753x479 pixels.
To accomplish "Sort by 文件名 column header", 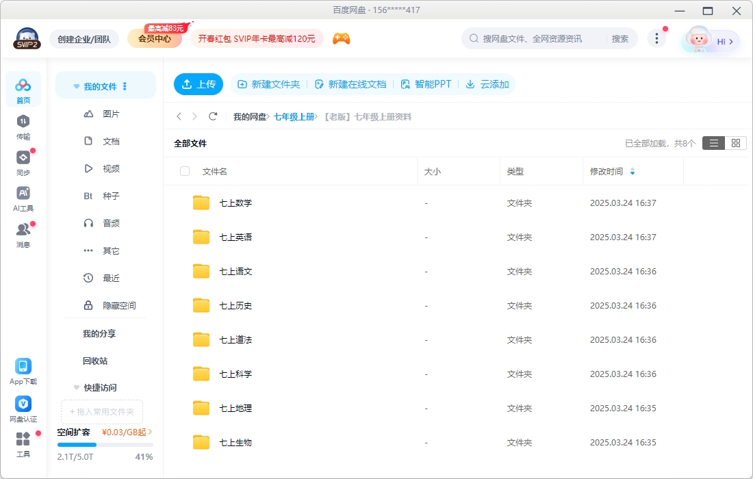I will [215, 171].
